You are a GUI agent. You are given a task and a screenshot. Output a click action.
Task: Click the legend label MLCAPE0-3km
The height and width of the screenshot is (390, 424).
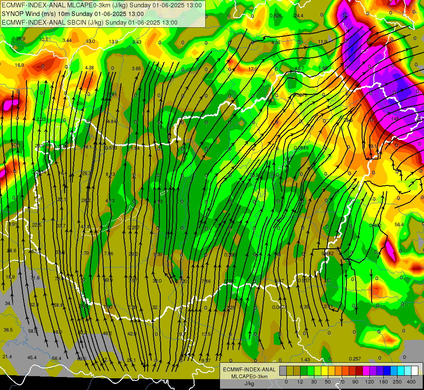(249, 377)
